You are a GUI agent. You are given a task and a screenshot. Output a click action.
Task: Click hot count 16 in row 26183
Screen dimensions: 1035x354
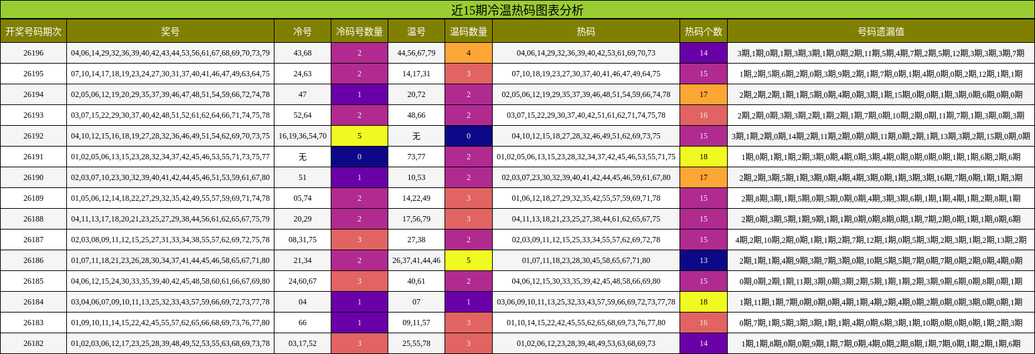coord(704,323)
